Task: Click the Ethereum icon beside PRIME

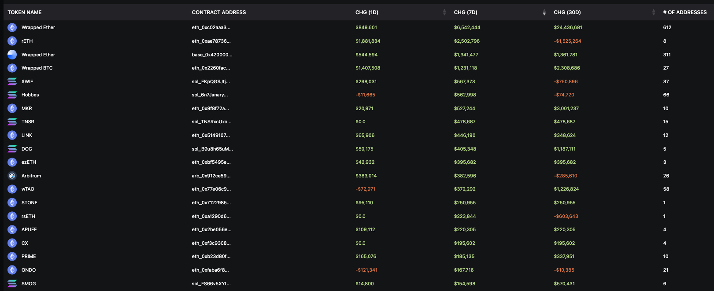Action: (12, 256)
